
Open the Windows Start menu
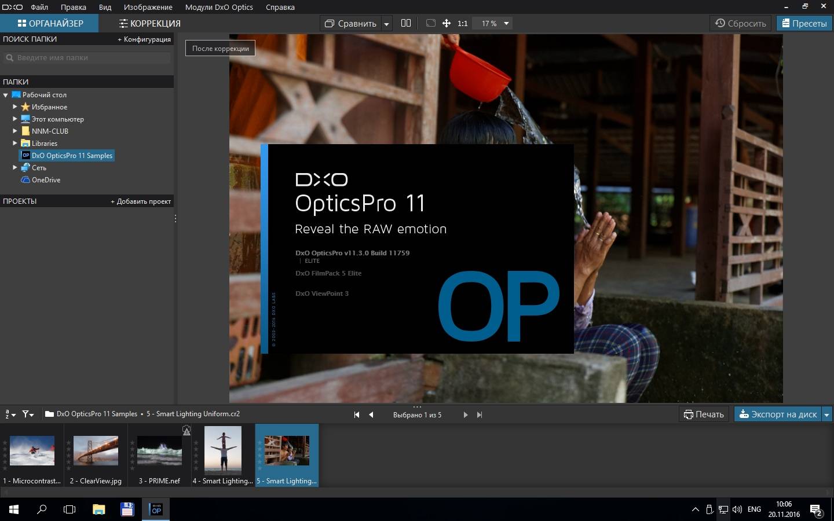(x=14, y=509)
